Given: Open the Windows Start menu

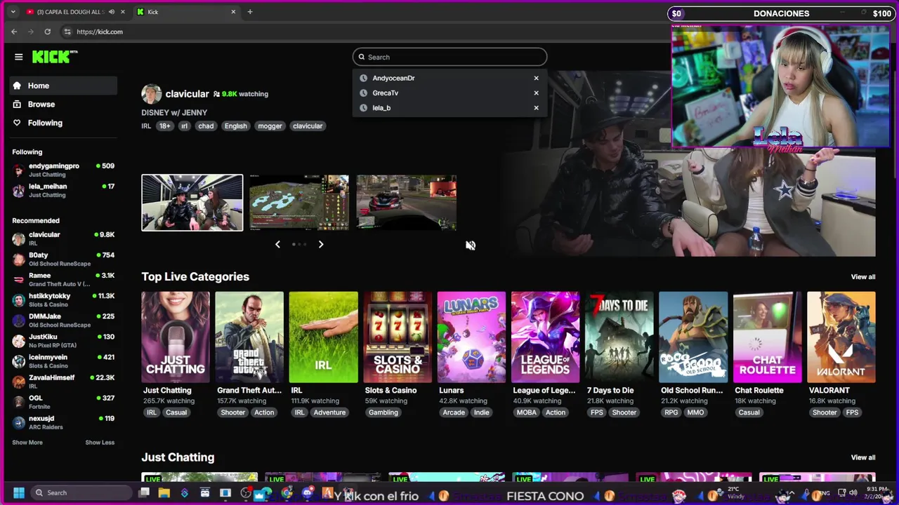Looking at the screenshot, I should pos(19,492).
